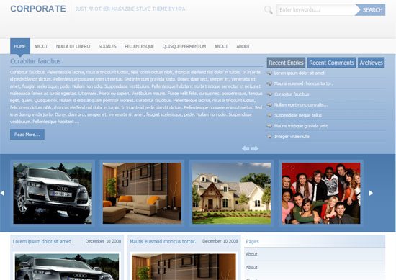Image resolution: width=396 pixels, height=280 pixels.
Task: Go to NULLA UT LIBERO menu page
Action: click(73, 46)
